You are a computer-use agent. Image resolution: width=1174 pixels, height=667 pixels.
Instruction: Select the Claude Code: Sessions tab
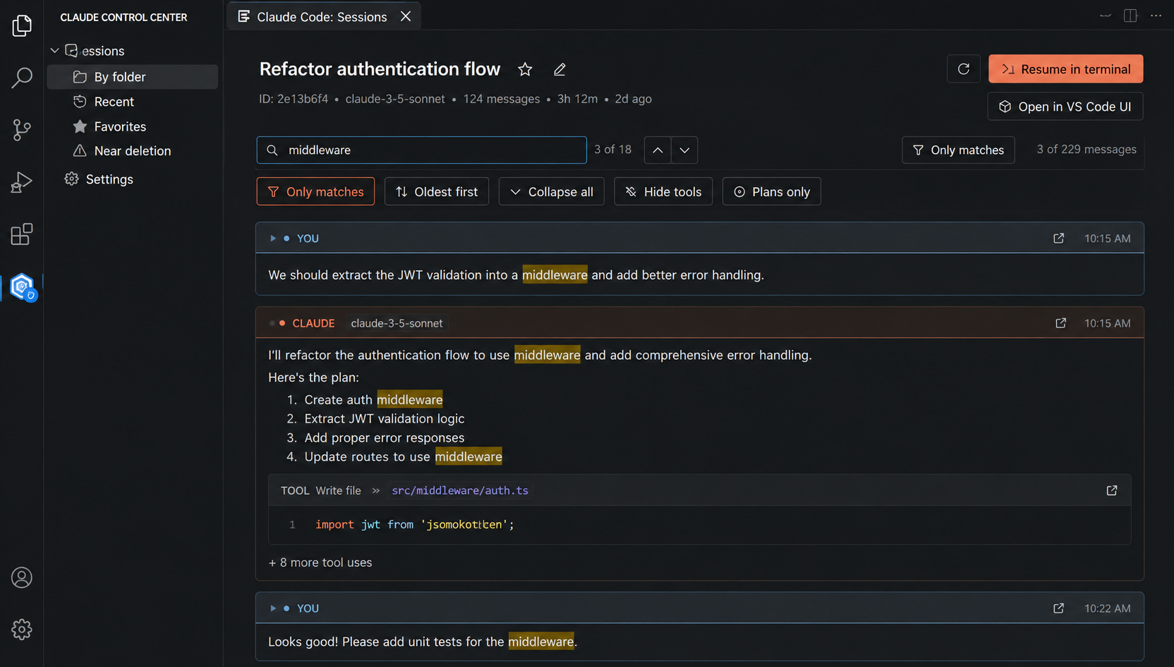(324, 16)
